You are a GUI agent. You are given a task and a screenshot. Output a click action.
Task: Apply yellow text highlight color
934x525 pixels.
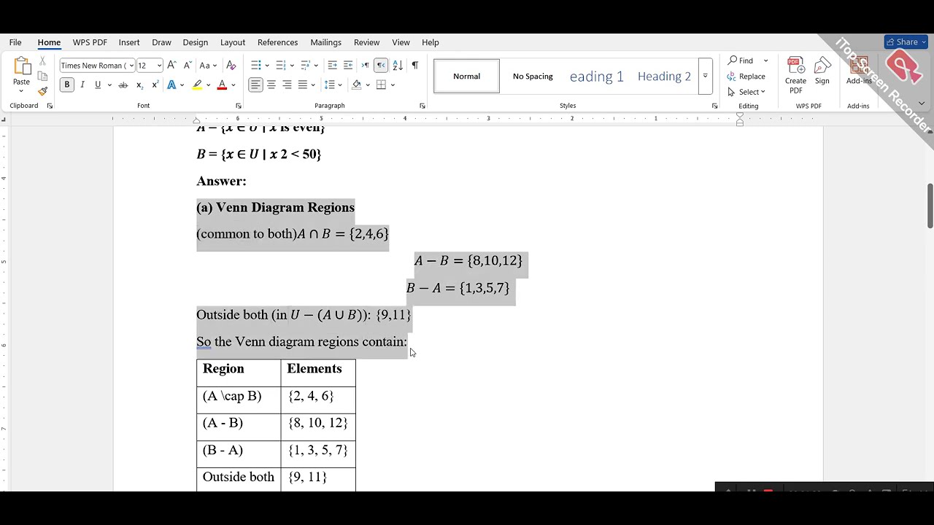pyautogui.click(x=196, y=85)
